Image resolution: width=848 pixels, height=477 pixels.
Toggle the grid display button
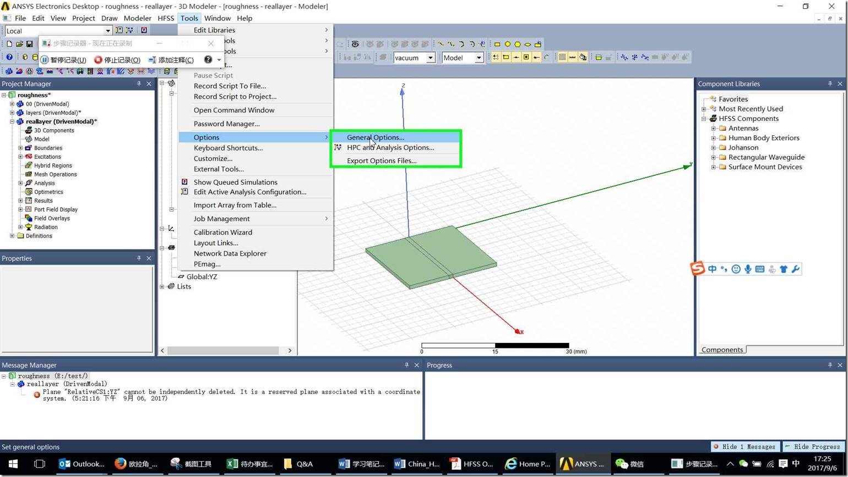click(562, 57)
